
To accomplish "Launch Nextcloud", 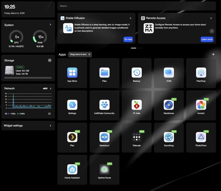I will click(x=104, y=138).
